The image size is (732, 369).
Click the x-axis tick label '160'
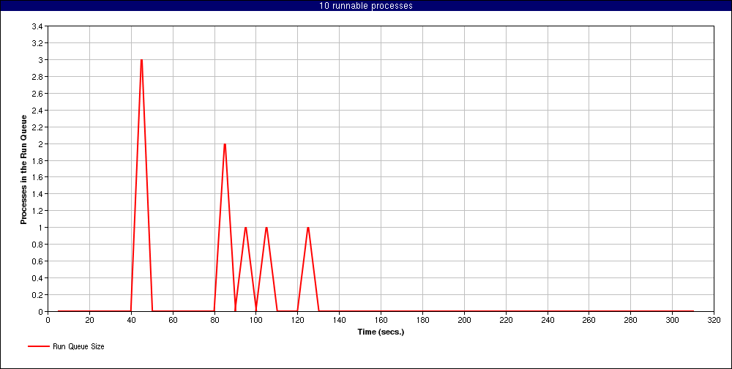[x=381, y=320]
